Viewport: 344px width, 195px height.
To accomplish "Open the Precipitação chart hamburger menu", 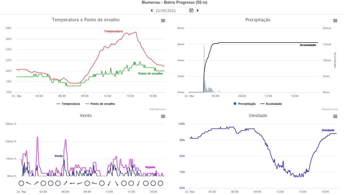I will point(335,20).
